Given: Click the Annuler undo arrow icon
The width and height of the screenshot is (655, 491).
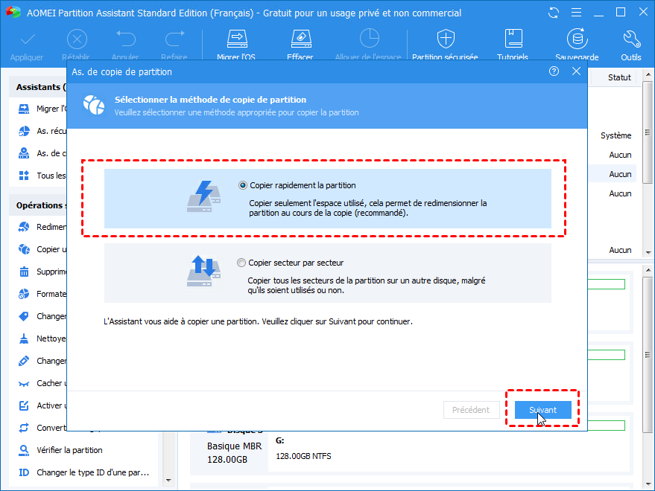Looking at the screenshot, I should pos(125,39).
